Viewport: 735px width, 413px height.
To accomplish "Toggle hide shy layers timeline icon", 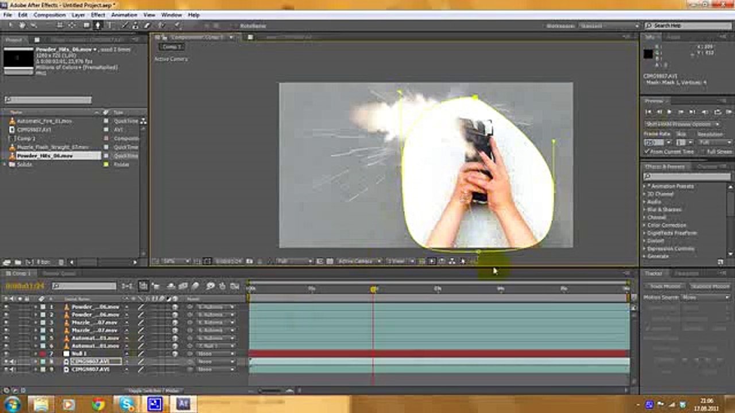I will click(171, 286).
